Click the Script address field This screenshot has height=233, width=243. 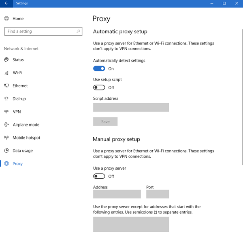coord(131,107)
